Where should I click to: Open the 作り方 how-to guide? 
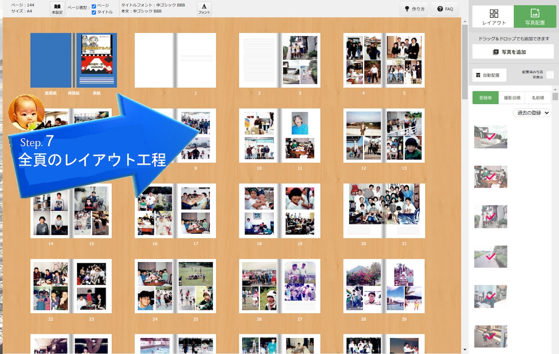pyautogui.click(x=414, y=9)
